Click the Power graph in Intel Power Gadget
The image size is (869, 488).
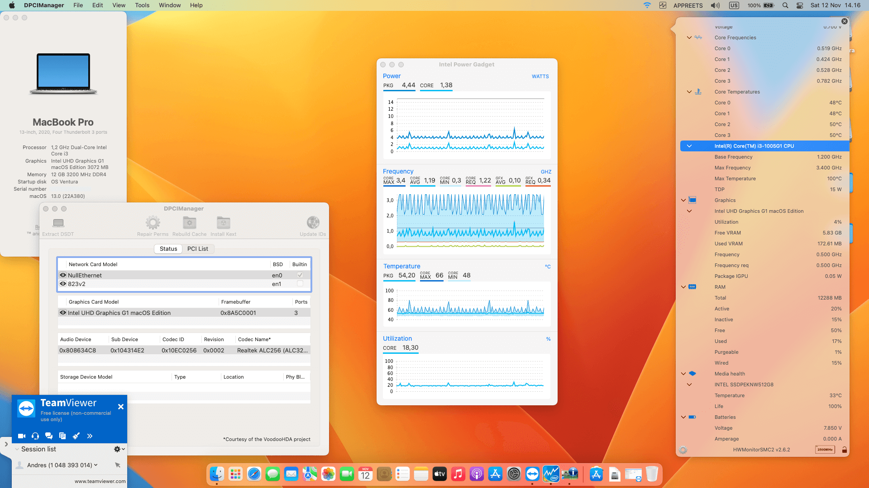tap(467, 126)
